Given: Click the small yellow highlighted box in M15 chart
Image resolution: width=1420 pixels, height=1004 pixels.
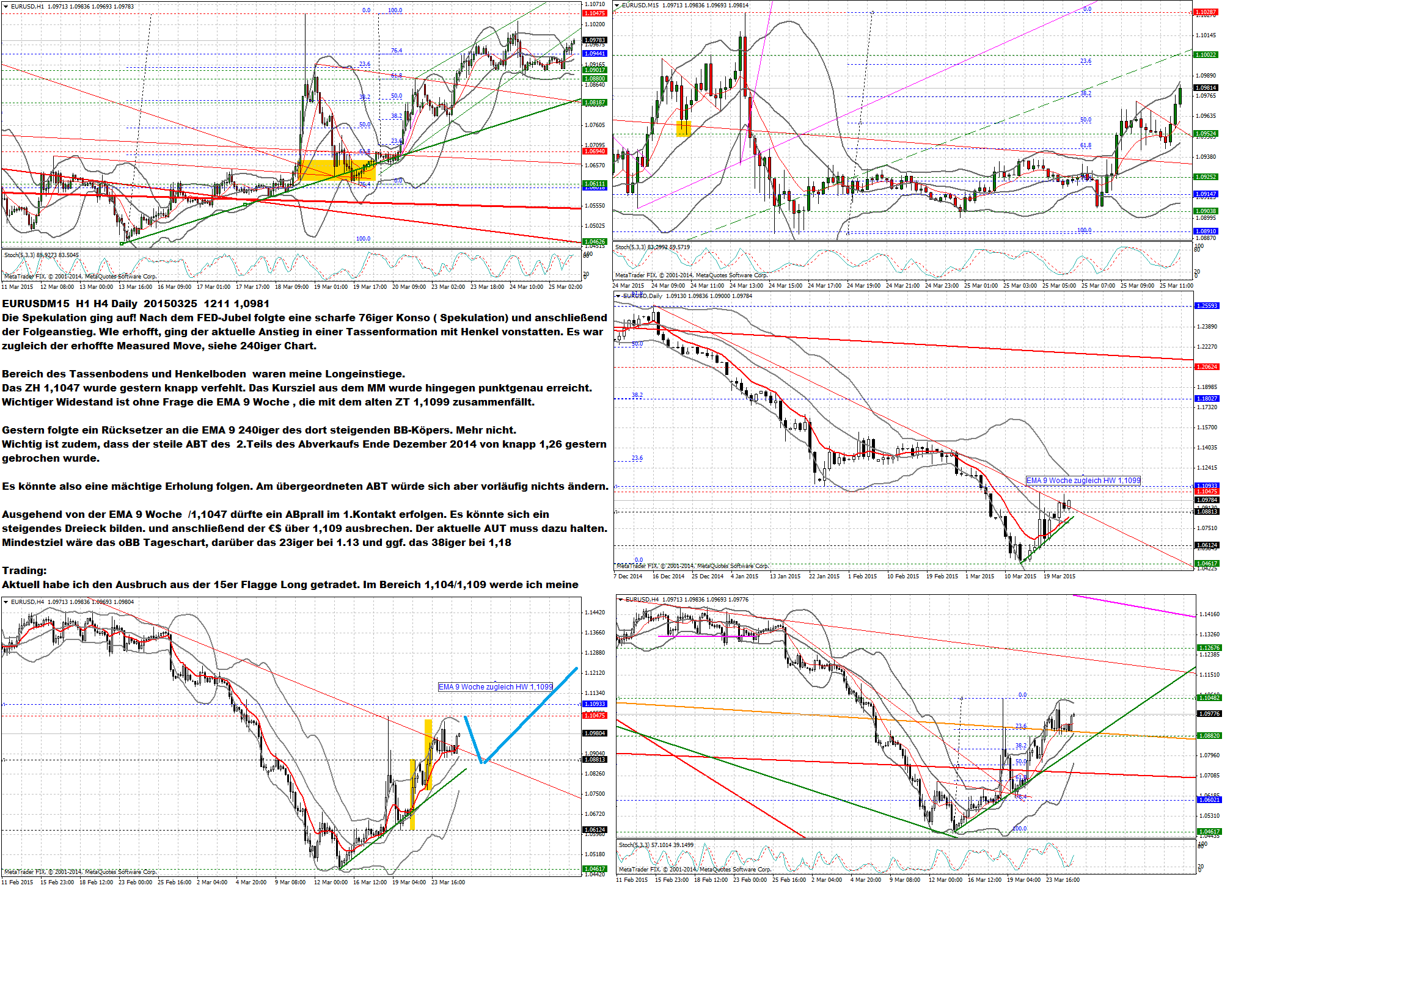Looking at the screenshot, I should click(x=683, y=128).
